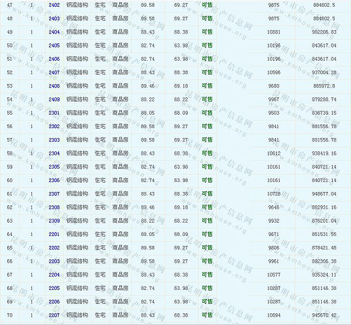Open room 2402 link

(x=54, y=4)
